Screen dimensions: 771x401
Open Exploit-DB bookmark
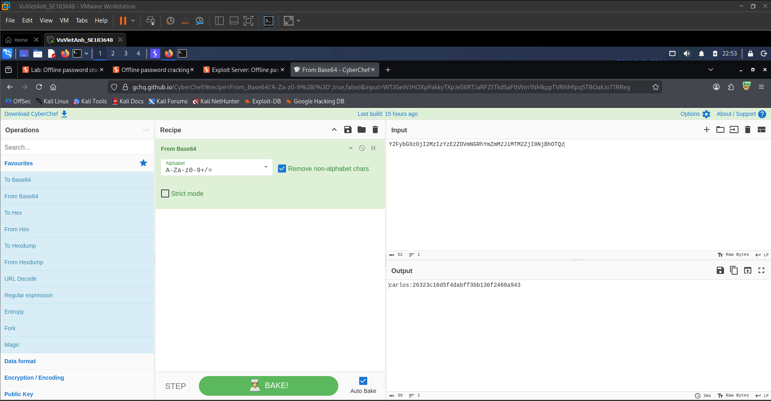click(263, 101)
